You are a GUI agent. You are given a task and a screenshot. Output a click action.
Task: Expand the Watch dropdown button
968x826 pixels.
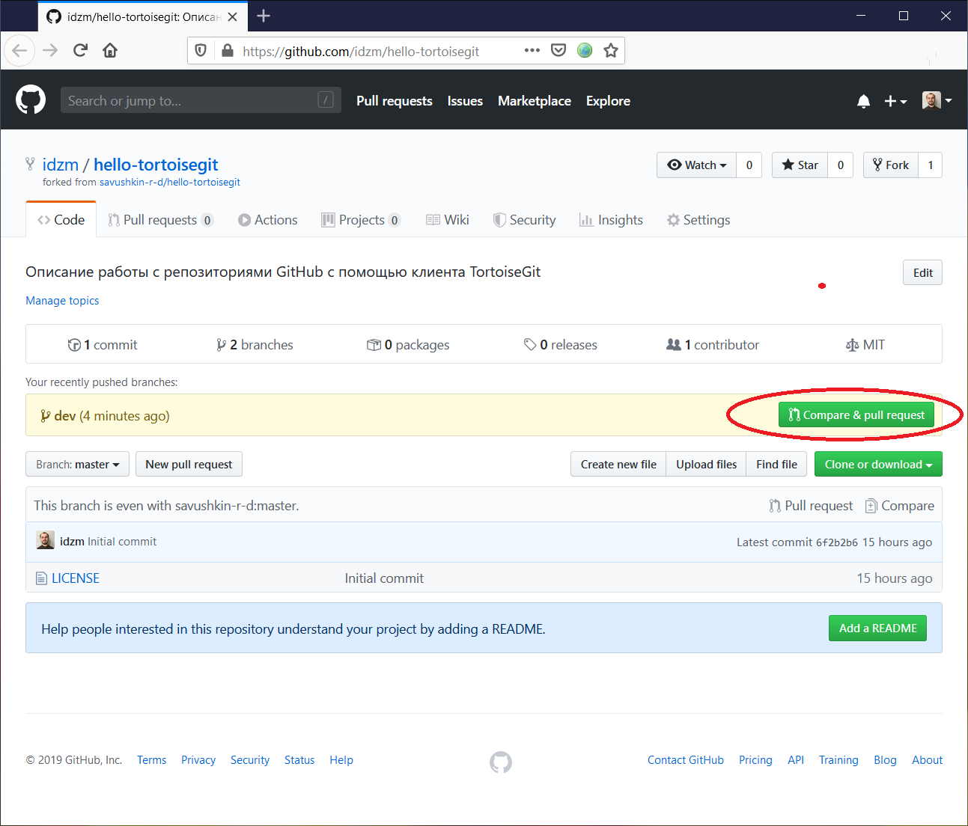(x=697, y=165)
